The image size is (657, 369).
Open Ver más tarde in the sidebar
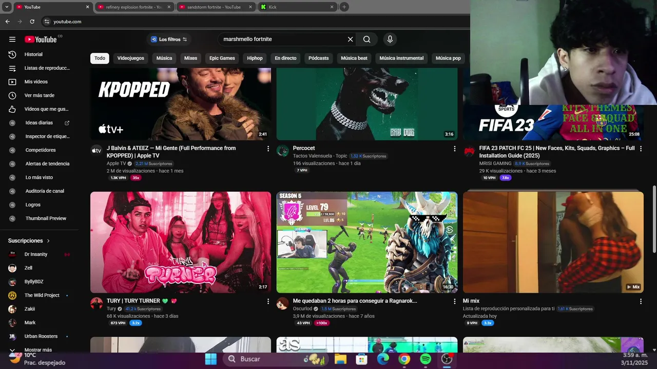[40, 95]
